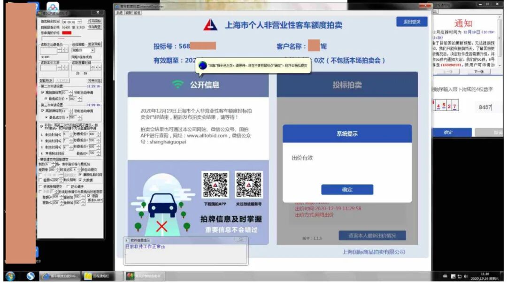
Task: Click the up stepper beside 拍卖剩余时间
Action: pos(79,22)
